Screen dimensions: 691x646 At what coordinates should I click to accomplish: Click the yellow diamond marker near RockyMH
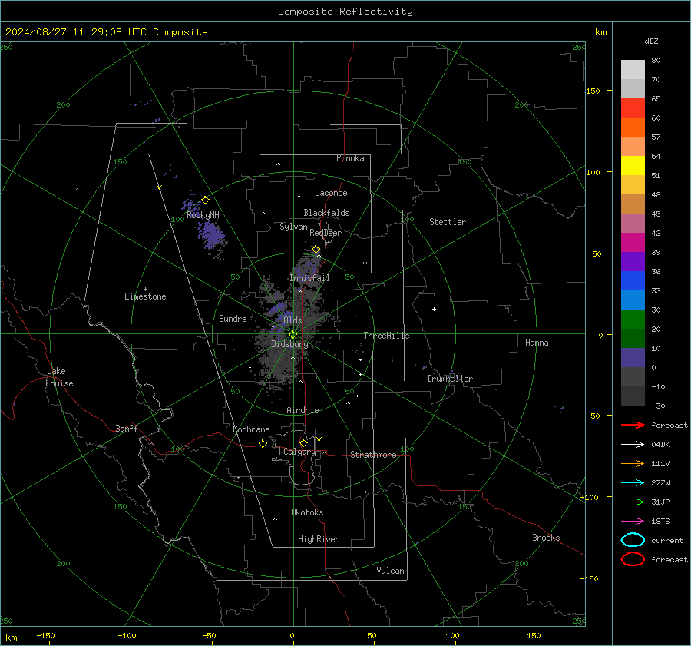pyautogui.click(x=205, y=200)
